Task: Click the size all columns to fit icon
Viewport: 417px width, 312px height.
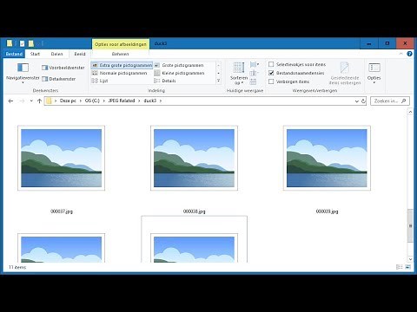Action: pyautogui.click(x=253, y=81)
